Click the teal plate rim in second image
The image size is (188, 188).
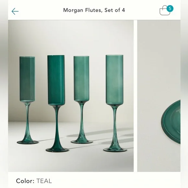(x=171, y=122)
